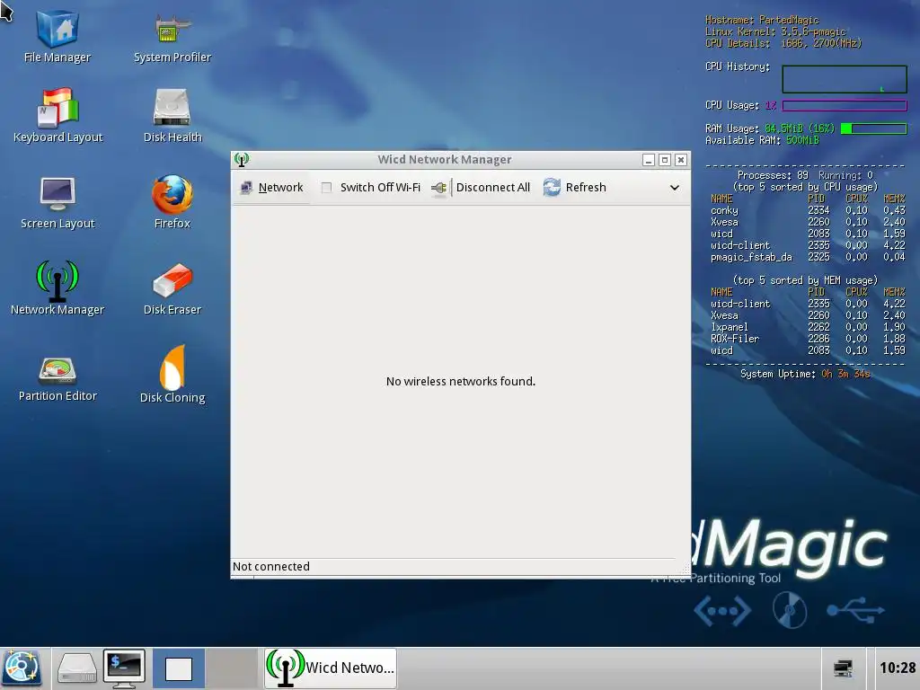This screenshot has width=920, height=690.
Task: Switch to the first workspace in pager
Action: coord(179,668)
